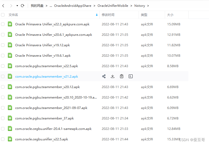This screenshot has width=209, height=144.
Task: Click modified time 2022-08-11 21:42
Action: coord(115,97)
